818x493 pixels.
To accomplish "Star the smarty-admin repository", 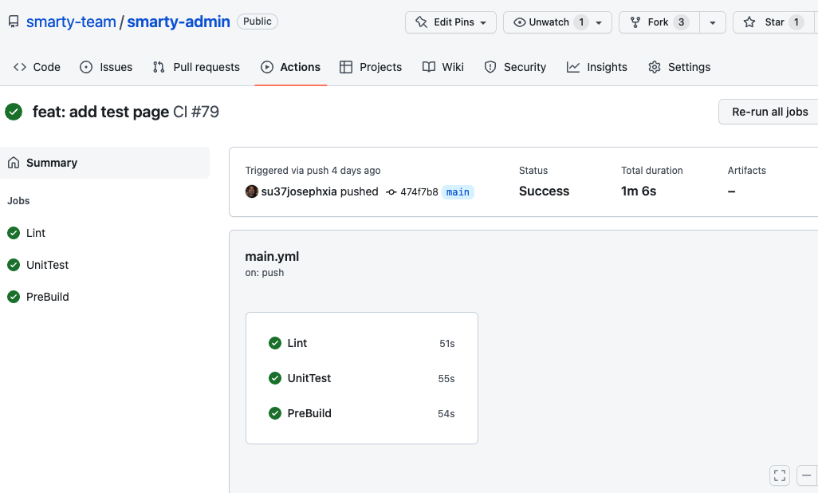I will [x=765, y=22].
